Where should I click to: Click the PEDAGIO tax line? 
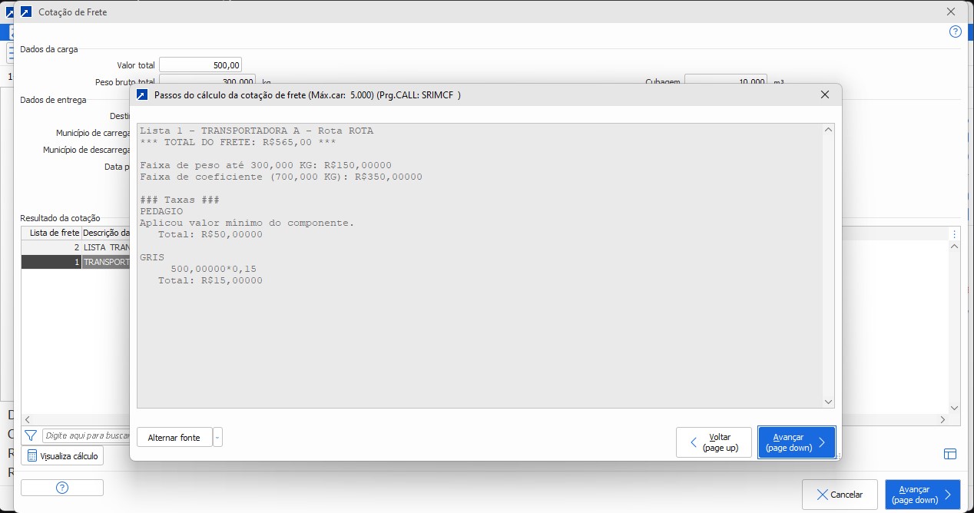pyautogui.click(x=161, y=211)
